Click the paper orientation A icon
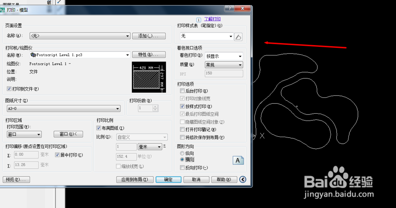 click(x=238, y=160)
